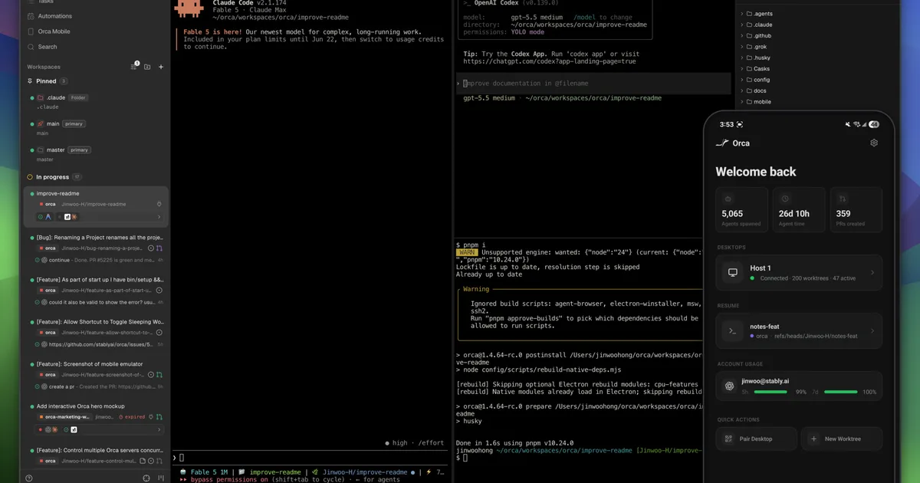920x483 pixels.
Task: Click the plug icon on improve-readme card
Action: tap(159, 204)
